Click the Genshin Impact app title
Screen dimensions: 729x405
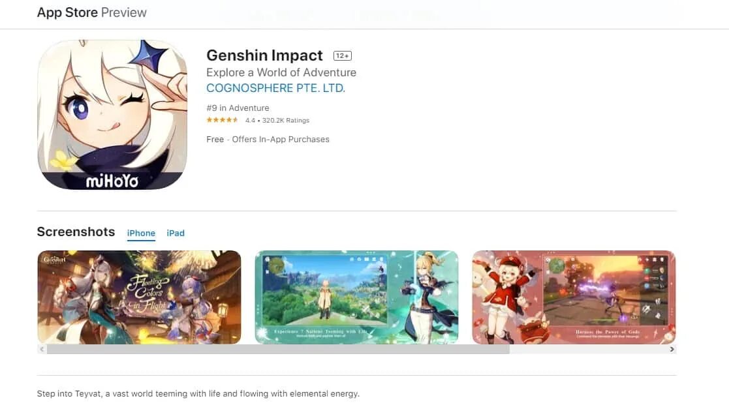pyautogui.click(x=264, y=55)
